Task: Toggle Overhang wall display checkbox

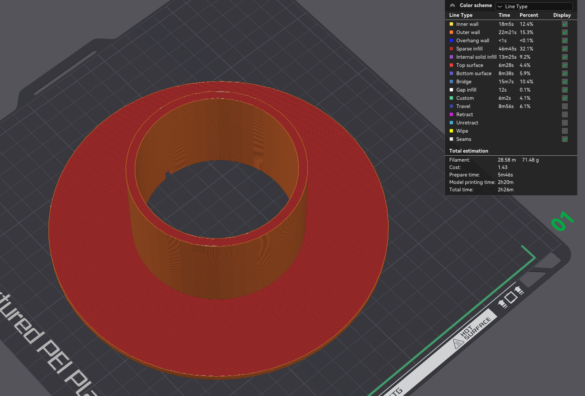Action: [x=565, y=40]
